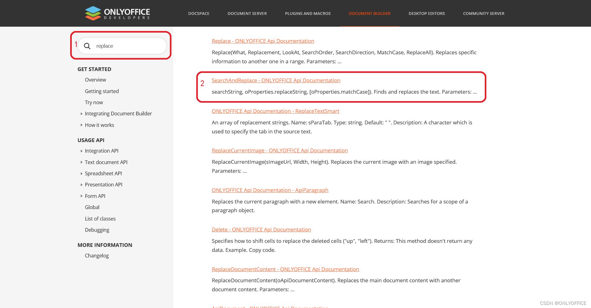Open the Global sidebar item

(x=92, y=207)
